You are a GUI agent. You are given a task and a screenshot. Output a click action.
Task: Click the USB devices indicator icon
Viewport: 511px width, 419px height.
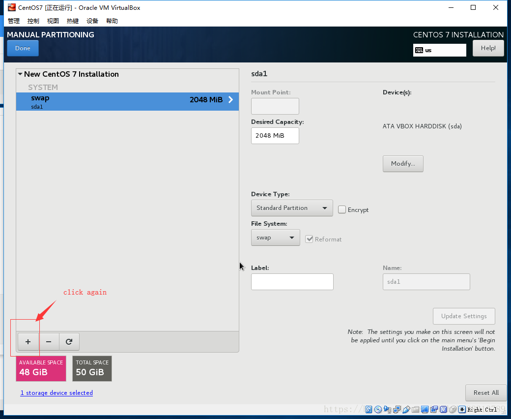coord(406,410)
